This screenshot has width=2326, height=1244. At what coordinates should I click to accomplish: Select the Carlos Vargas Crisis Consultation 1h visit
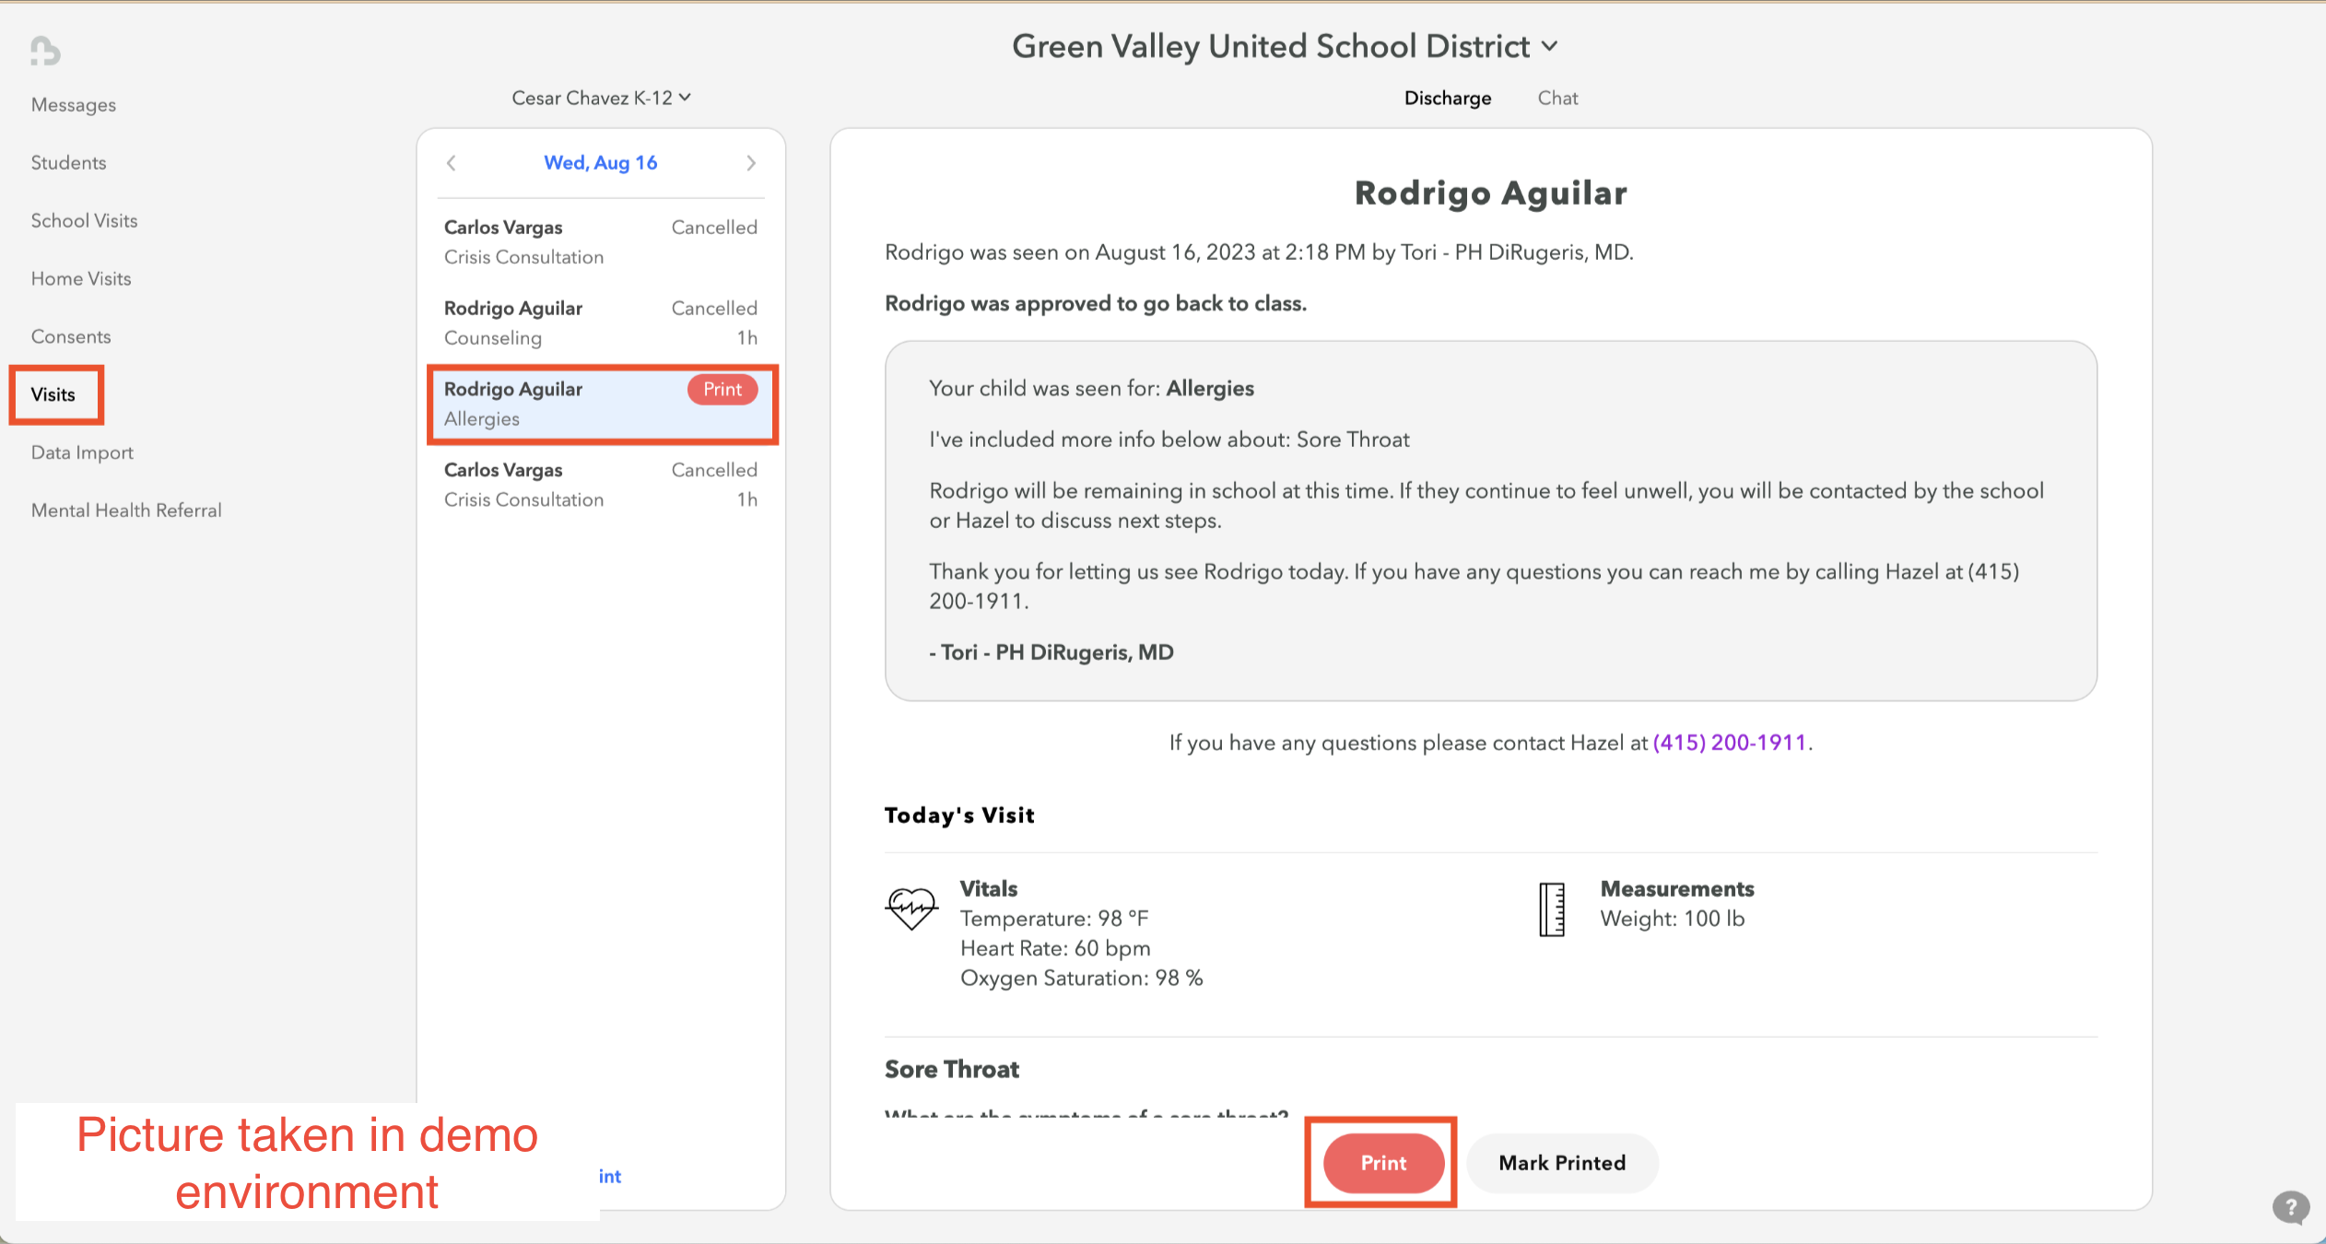(601, 485)
